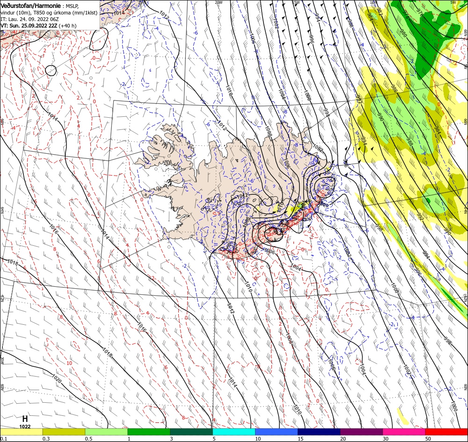Select the green 1–3 precipitation swatch
This screenshot has height=442, width=468.
(149, 432)
